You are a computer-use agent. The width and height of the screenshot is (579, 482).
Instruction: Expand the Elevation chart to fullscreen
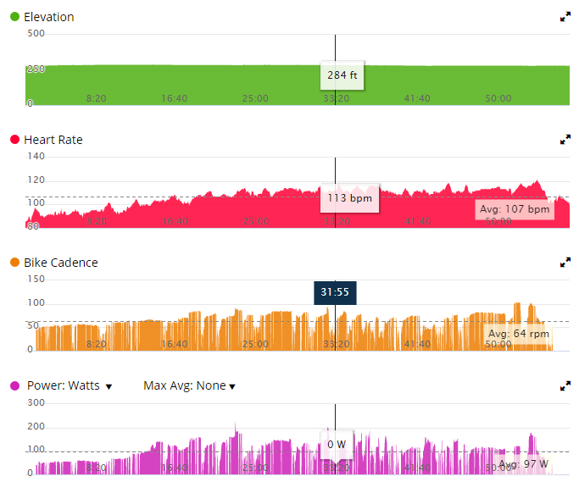coord(565,17)
